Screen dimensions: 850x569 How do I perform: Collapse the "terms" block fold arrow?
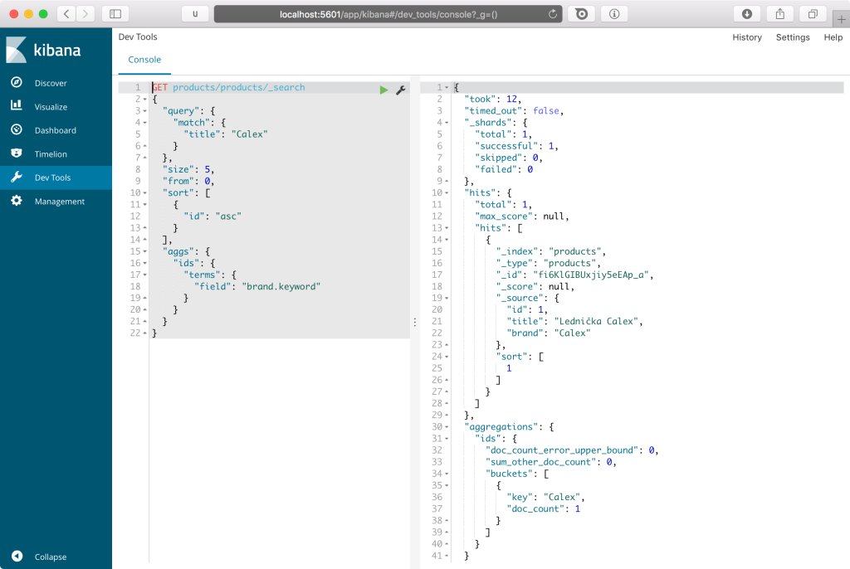[145, 275]
